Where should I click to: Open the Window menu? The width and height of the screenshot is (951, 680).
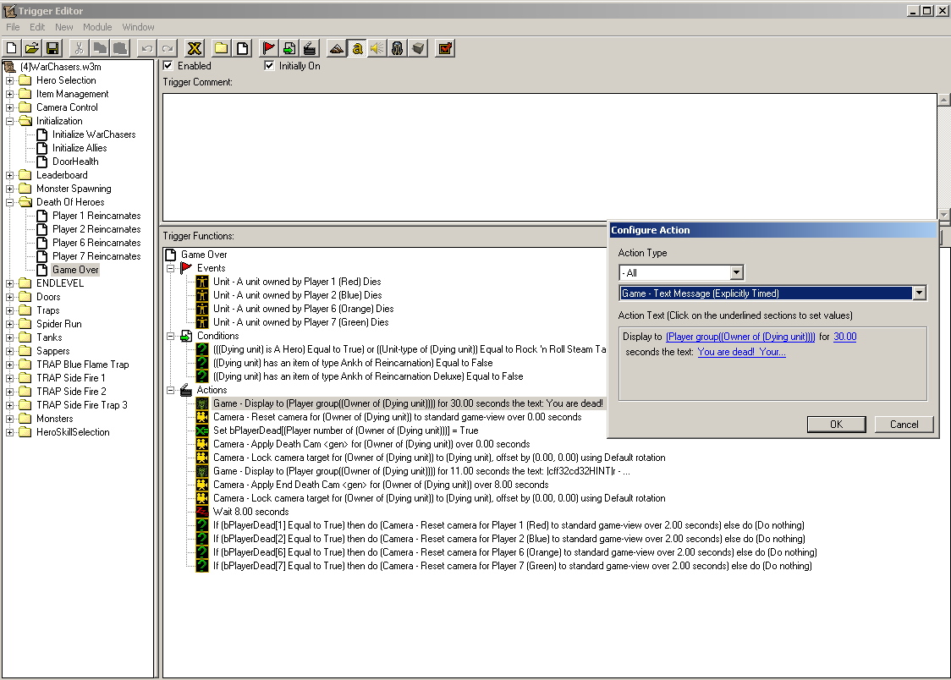[x=138, y=27]
